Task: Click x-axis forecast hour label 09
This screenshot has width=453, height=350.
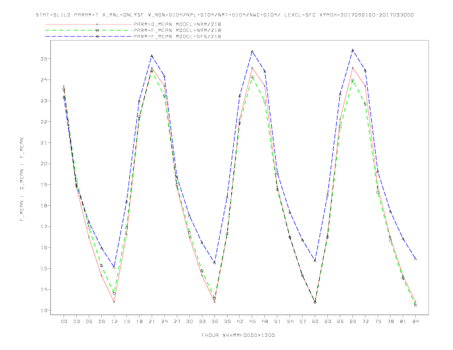Action: [101, 321]
